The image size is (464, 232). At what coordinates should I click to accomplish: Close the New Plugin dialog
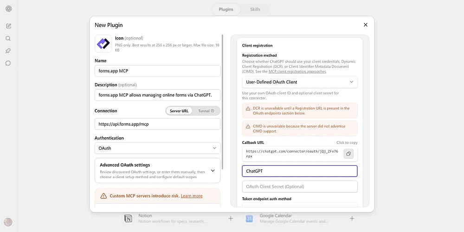click(366, 25)
